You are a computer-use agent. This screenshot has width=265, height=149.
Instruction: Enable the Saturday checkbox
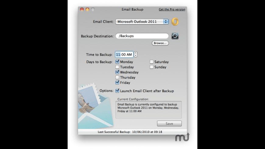[x=152, y=62]
